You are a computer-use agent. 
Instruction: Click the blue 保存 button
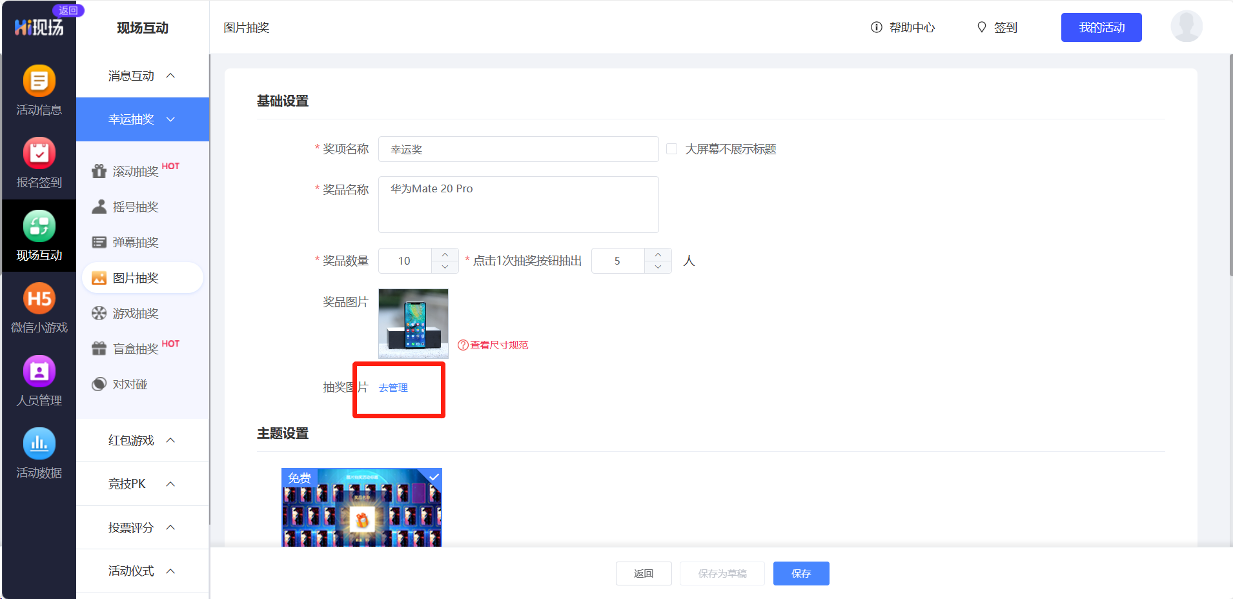800,573
